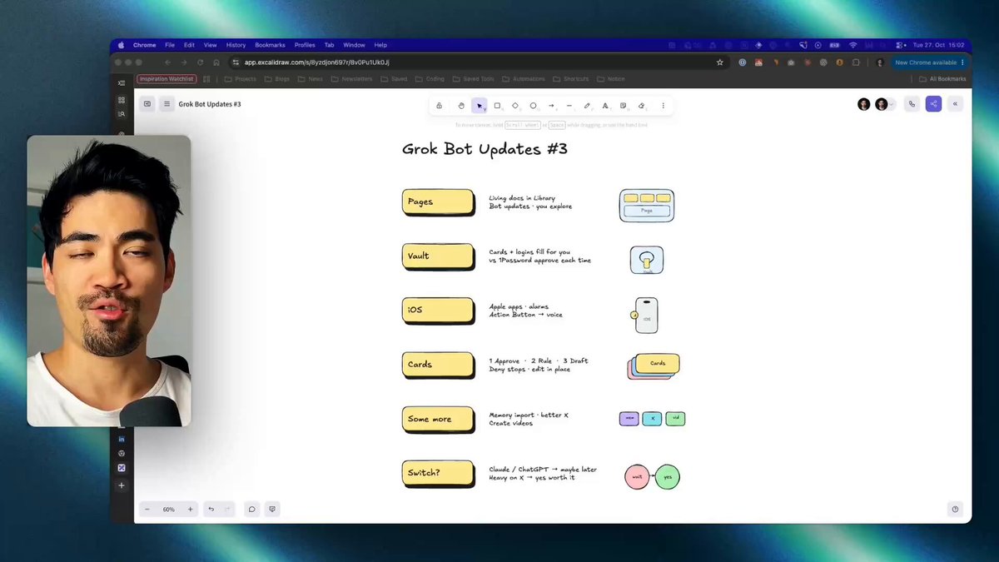Open Chrome extensions puzzle icon
The width and height of the screenshot is (999, 562).
pyautogui.click(x=855, y=62)
